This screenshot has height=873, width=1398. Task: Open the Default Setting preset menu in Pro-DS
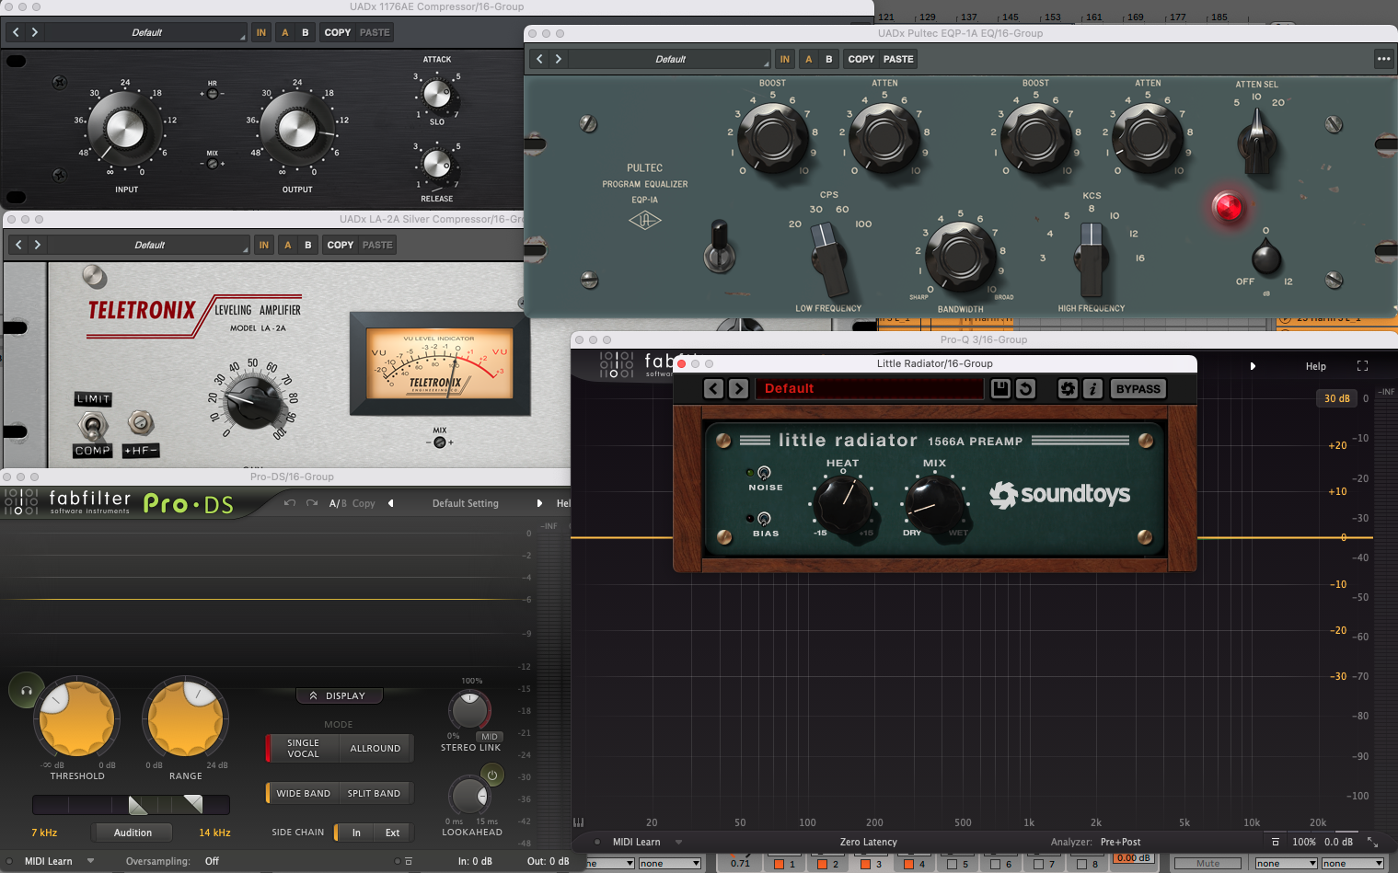click(x=466, y=503)
